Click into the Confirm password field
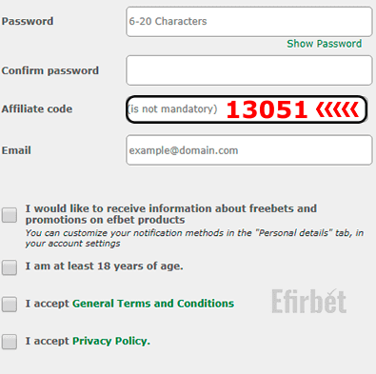This screenshot has width=376, height=374. [249, 70]
